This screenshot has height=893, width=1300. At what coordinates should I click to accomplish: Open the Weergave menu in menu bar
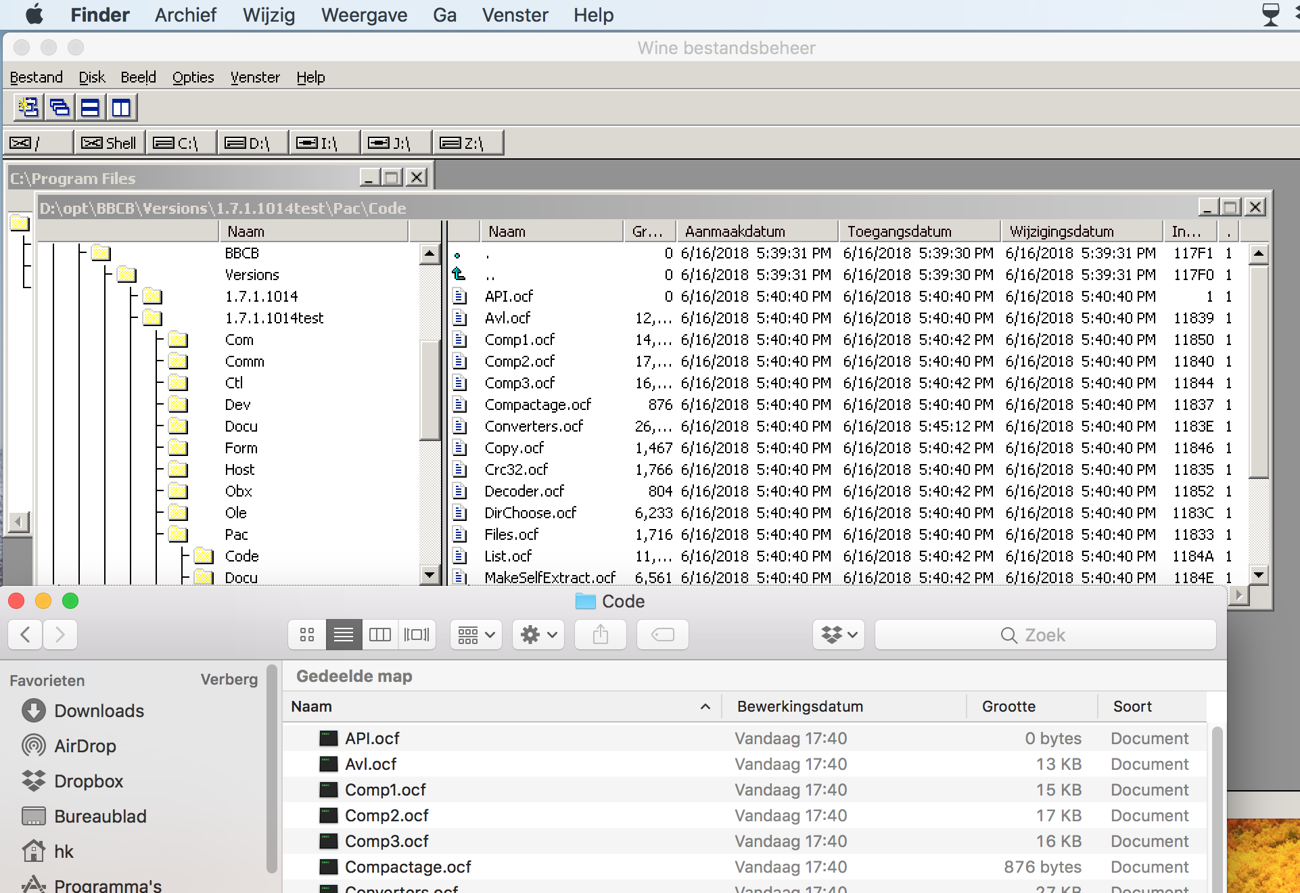click(364, 15)
